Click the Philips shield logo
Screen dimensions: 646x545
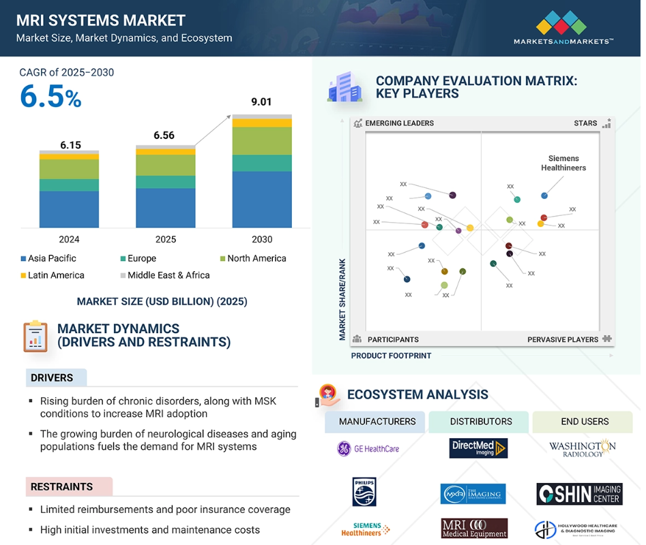coord(364,491)
